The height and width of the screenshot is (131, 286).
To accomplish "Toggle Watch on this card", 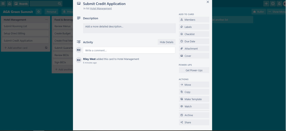I will 194,106.
